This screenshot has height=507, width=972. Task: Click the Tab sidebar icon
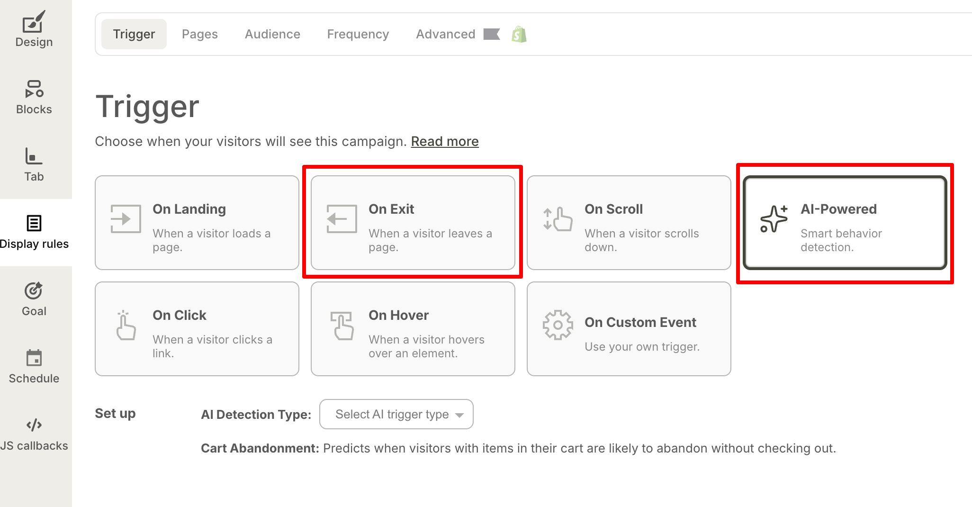(x=33, y=156)
